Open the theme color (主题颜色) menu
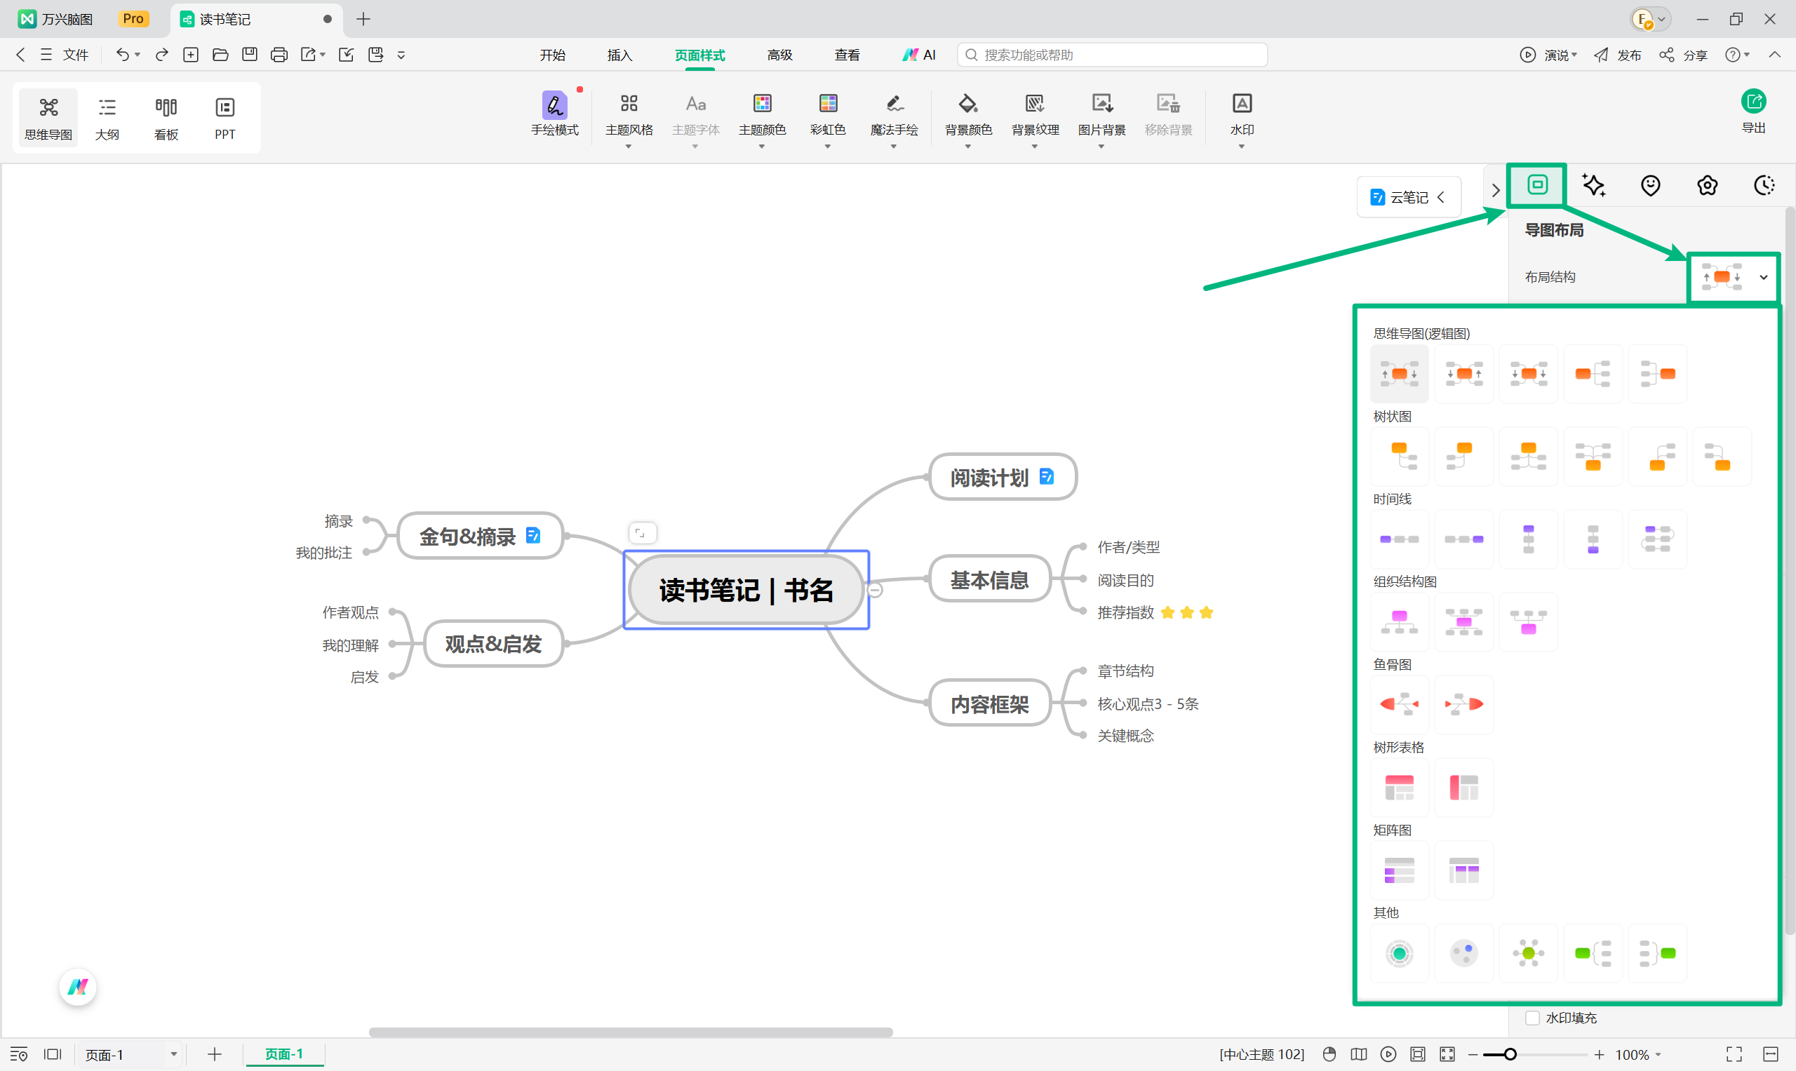The height and width of the screenshot is (1071, 1796). point(762,119)
